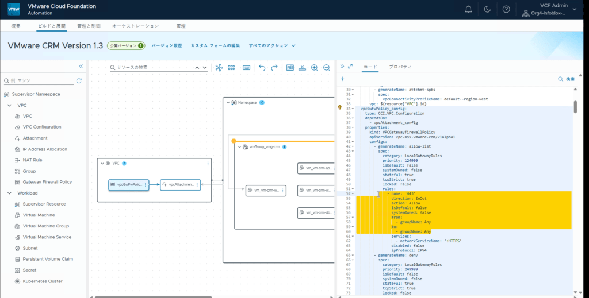Screen dimensions: 589x298
Task: Open the help question mark icon
Action: 506,9
